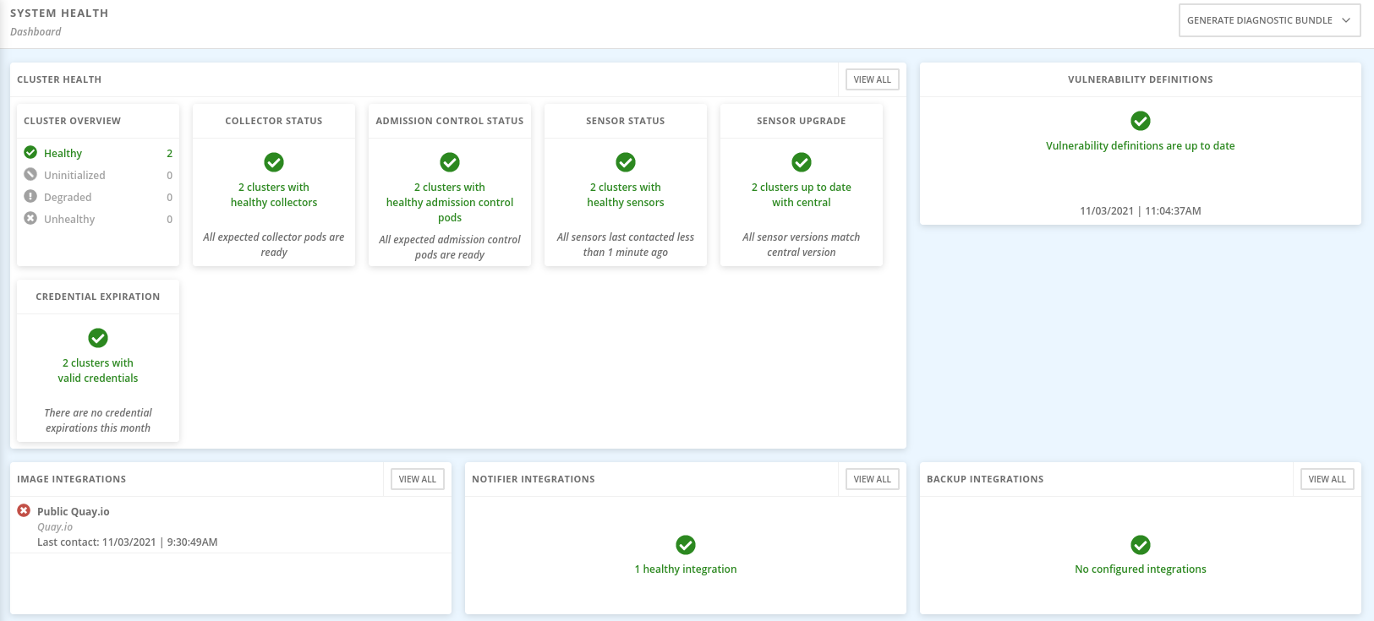Click the Sensor Status green checkmark icon
The width and height of the screenshot is (1374, 621).
coord(626,162)
